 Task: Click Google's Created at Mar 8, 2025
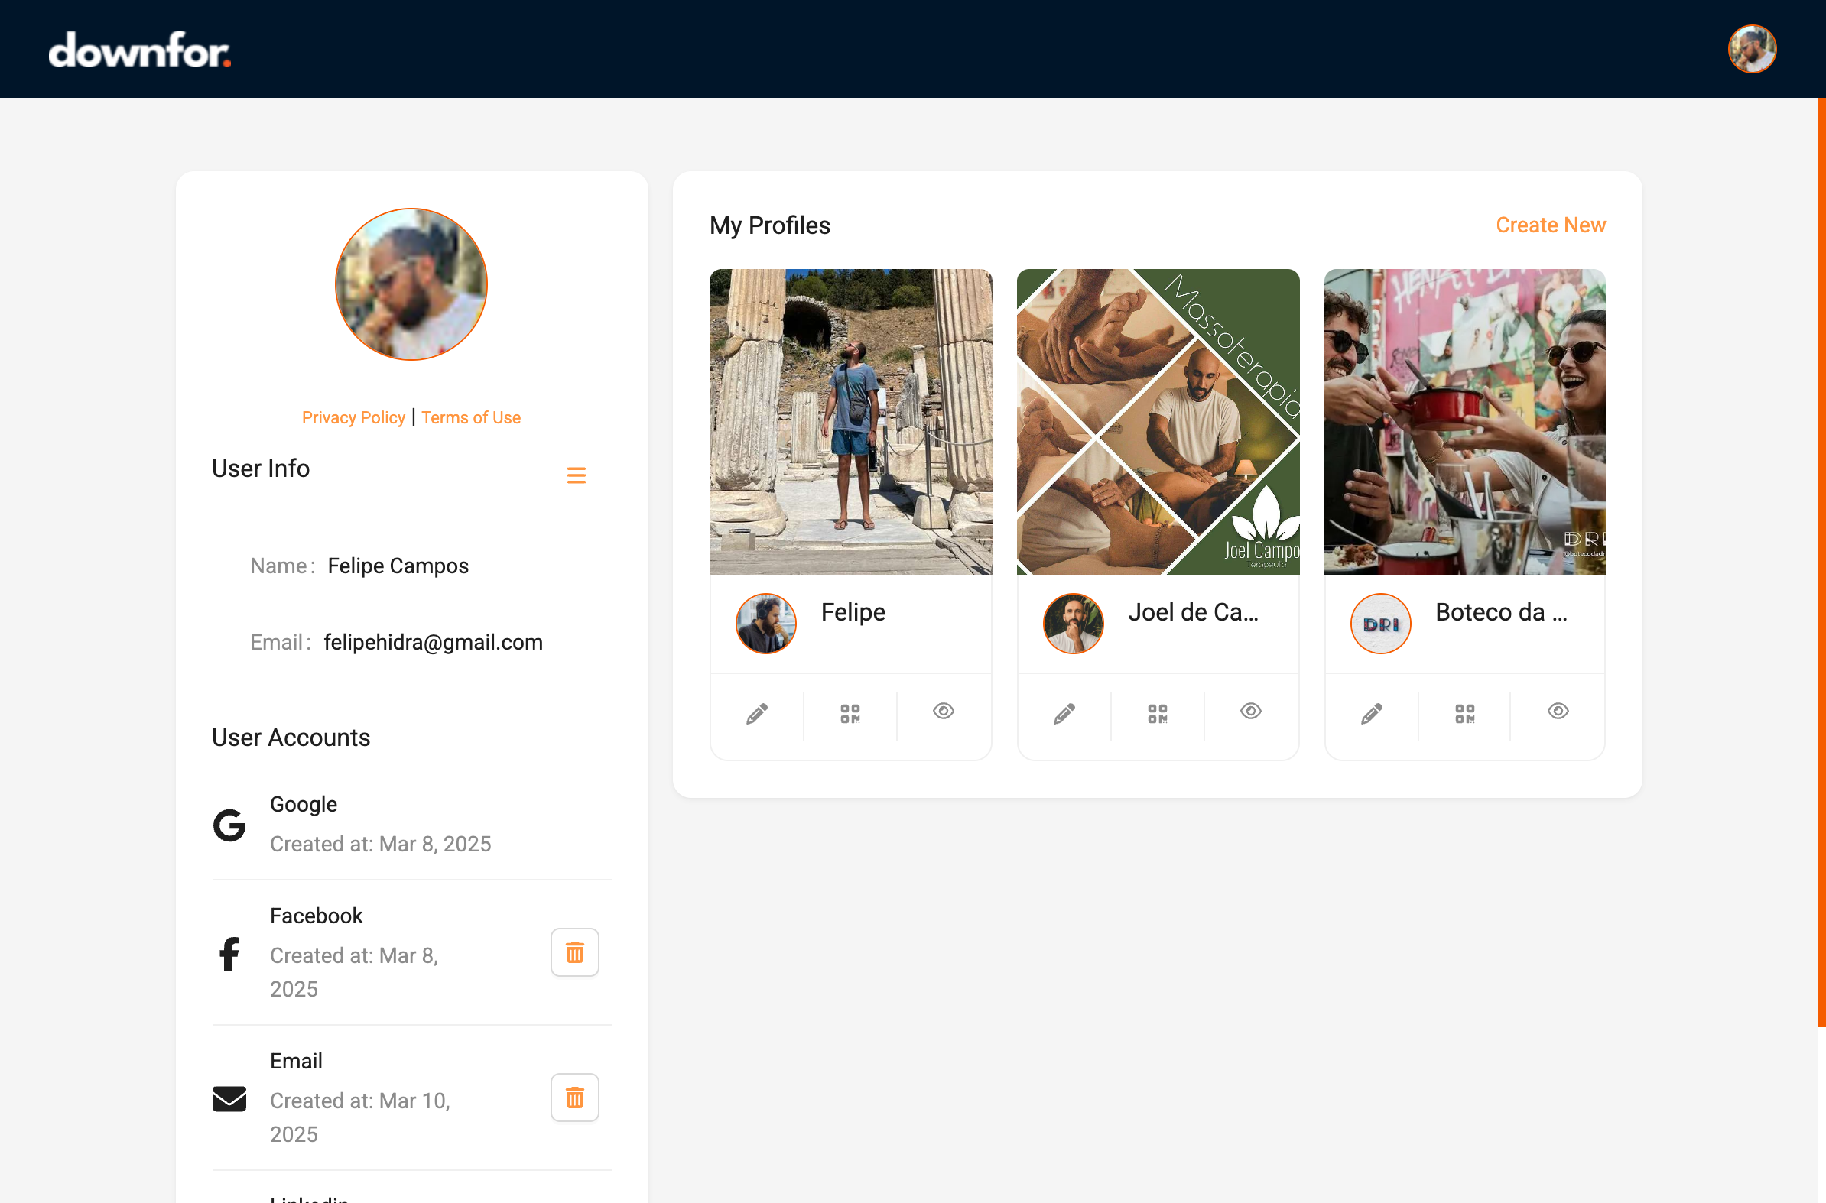click(x=380, y=844)
